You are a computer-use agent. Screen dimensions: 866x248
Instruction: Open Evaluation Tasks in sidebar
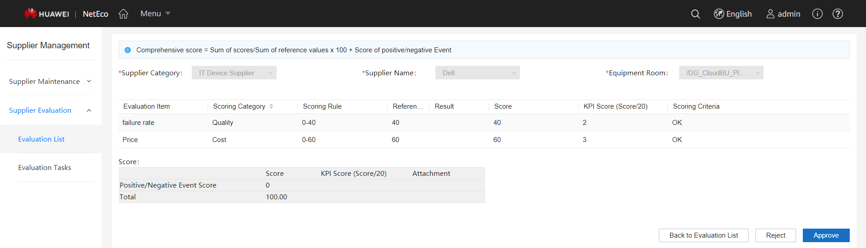[45, 168]
